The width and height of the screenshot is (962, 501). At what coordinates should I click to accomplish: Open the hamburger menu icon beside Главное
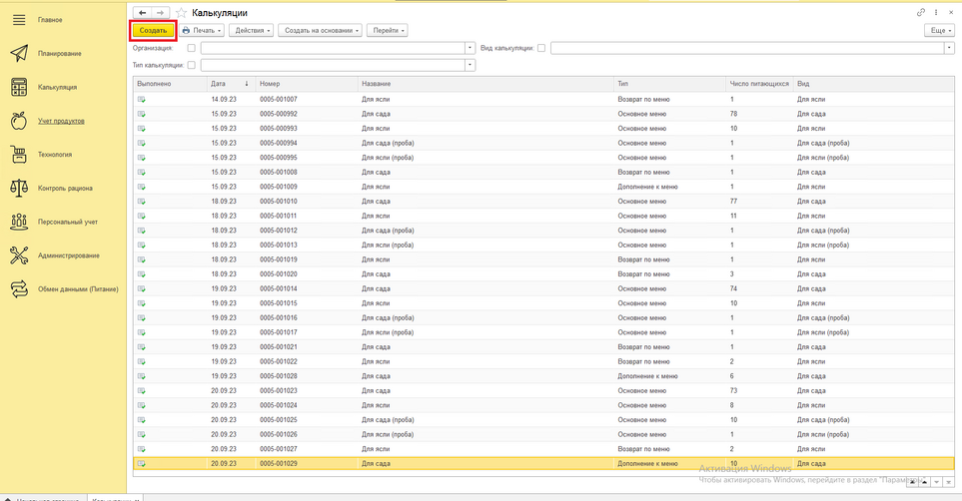click(x=18, y=20)
